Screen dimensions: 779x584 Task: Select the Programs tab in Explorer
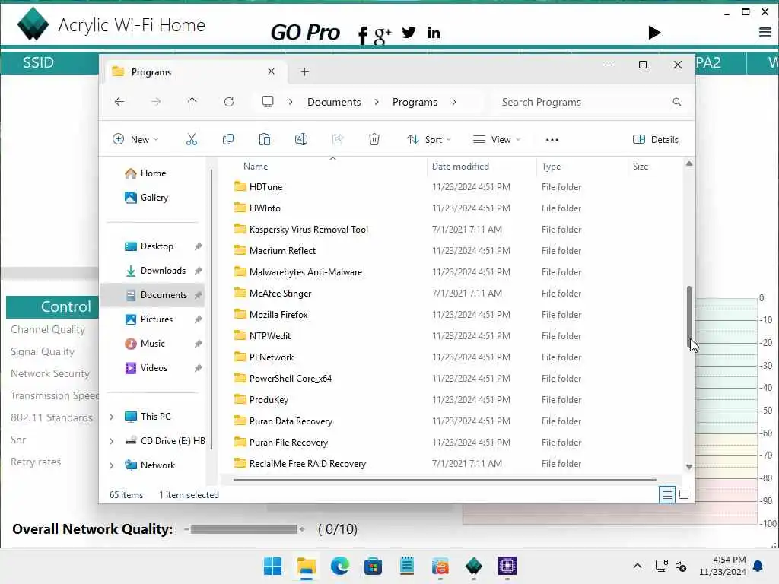point(194,72)
